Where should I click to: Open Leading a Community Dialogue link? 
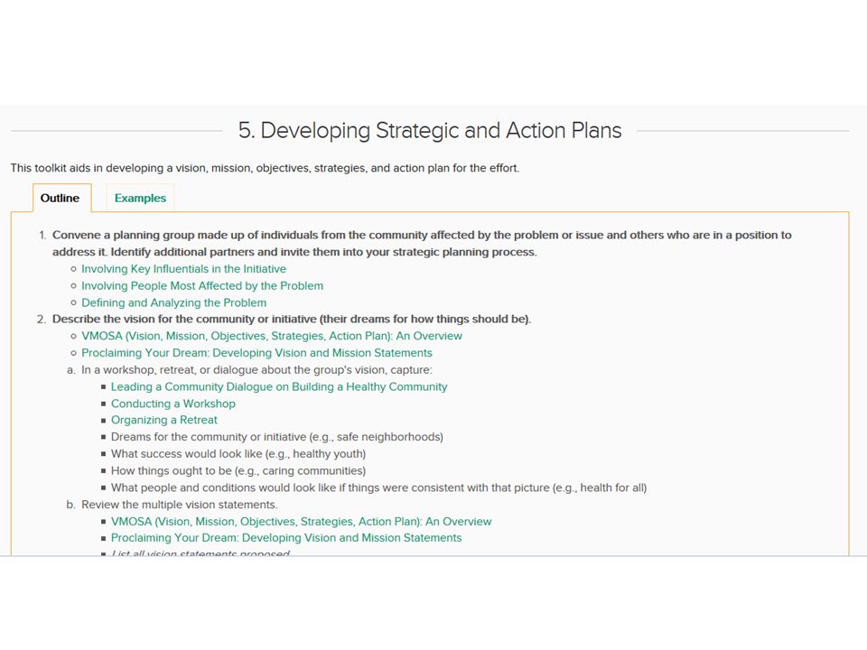pyautogui.click(x=279, y=387)
